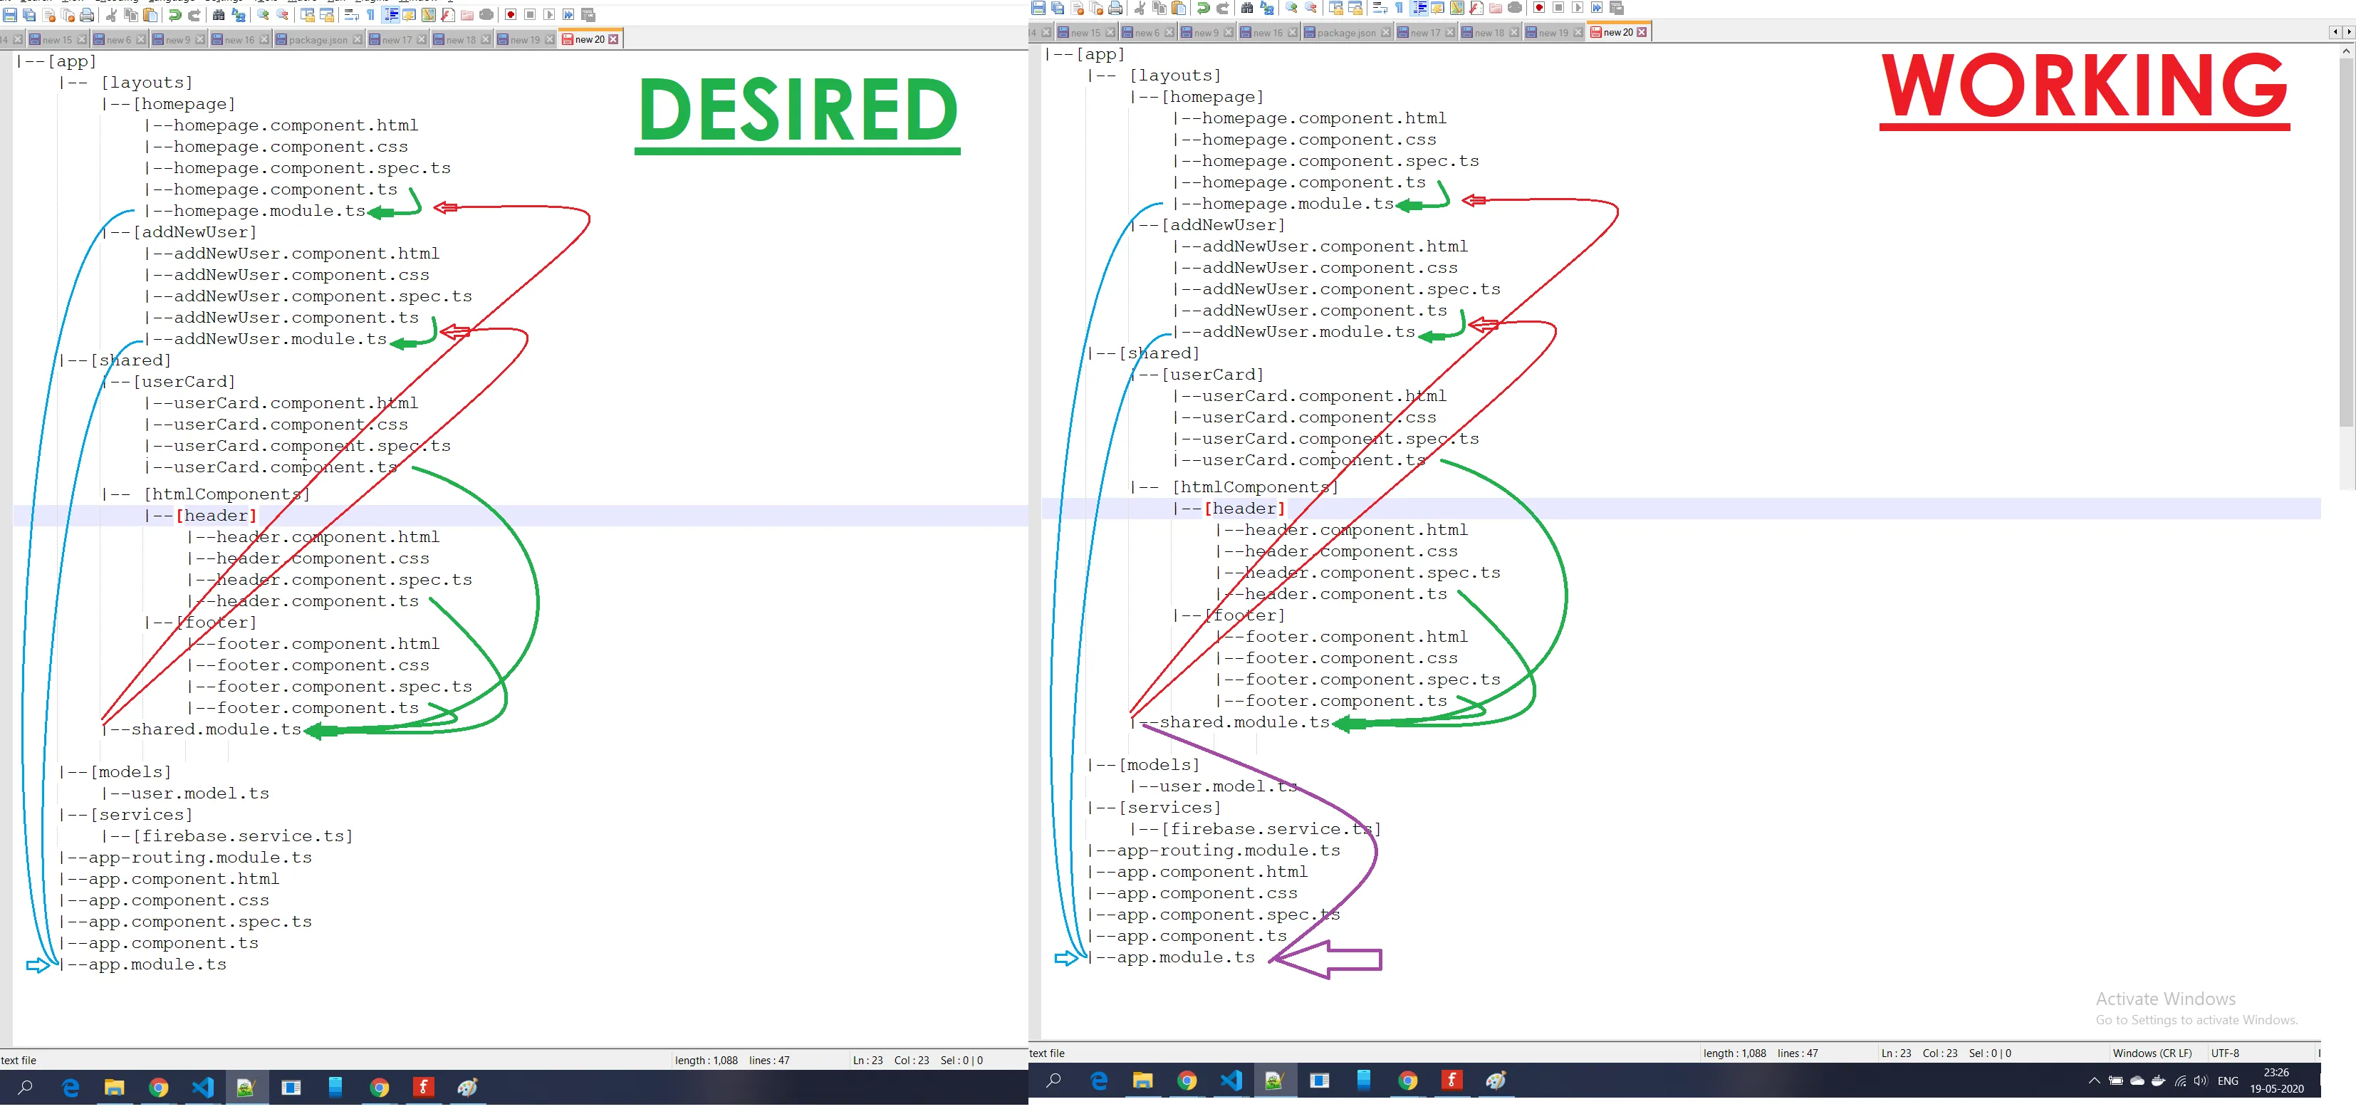Open Visual Studio Code from the right taskbar
This screenshot has width=2356, height=1114.
[1230, 1081]
